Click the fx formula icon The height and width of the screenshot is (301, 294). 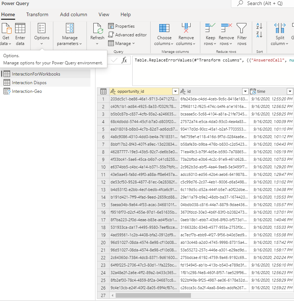pos(124,60)
